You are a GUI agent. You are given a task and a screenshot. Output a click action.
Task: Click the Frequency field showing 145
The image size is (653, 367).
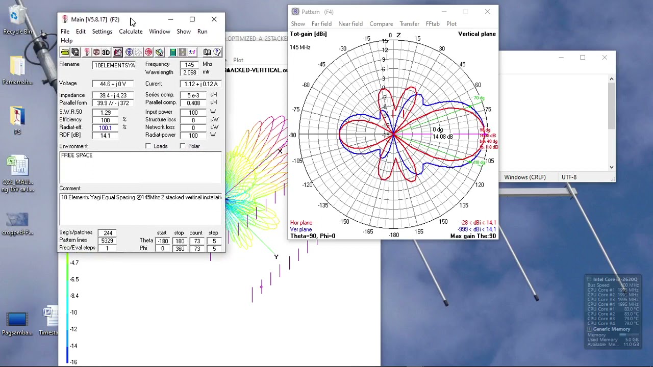click(189, 65)
